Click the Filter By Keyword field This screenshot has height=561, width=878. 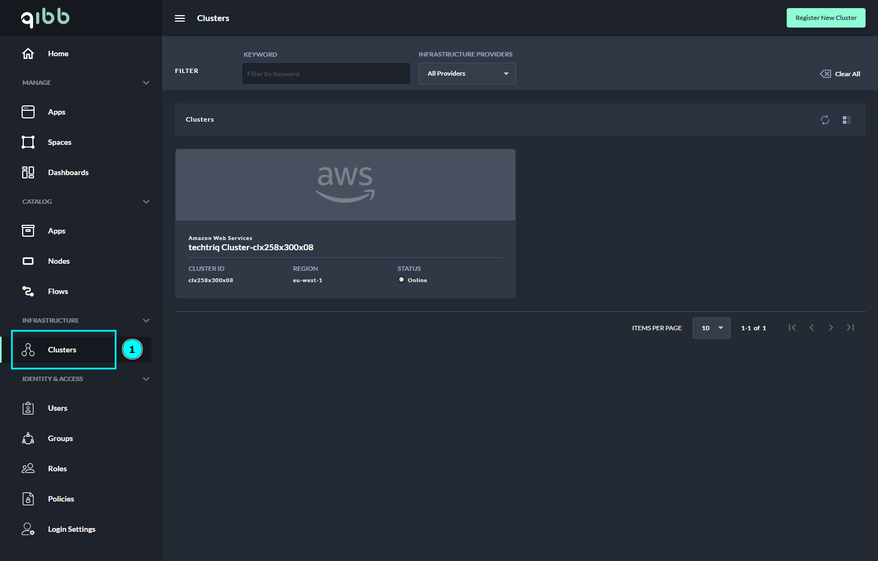pos(326,74)
